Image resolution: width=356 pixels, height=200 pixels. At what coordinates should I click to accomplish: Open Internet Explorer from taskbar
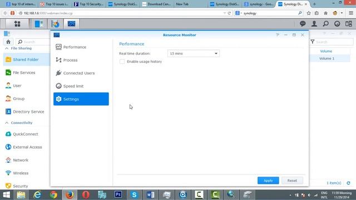click(37, 195)
